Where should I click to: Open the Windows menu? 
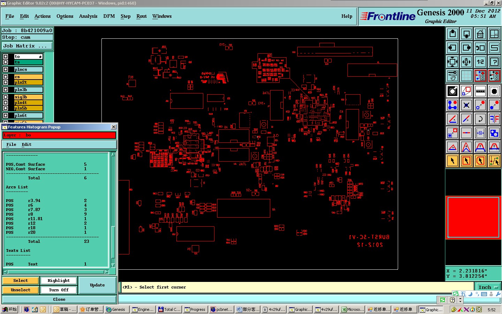tap(162, 16)
